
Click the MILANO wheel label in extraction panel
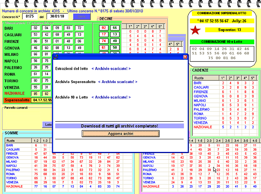point(11,55)
